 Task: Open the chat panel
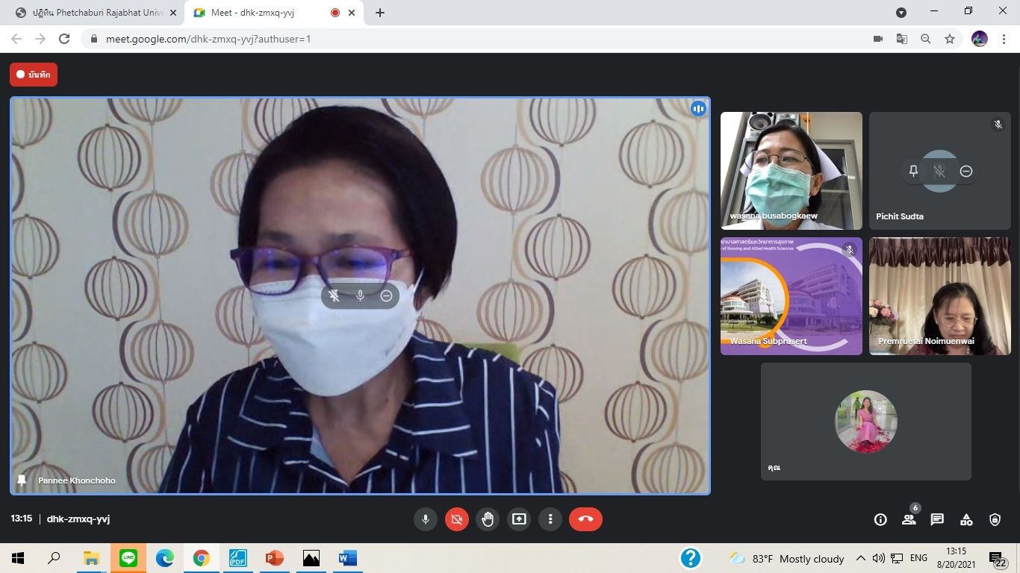click(x=937, y=520)
